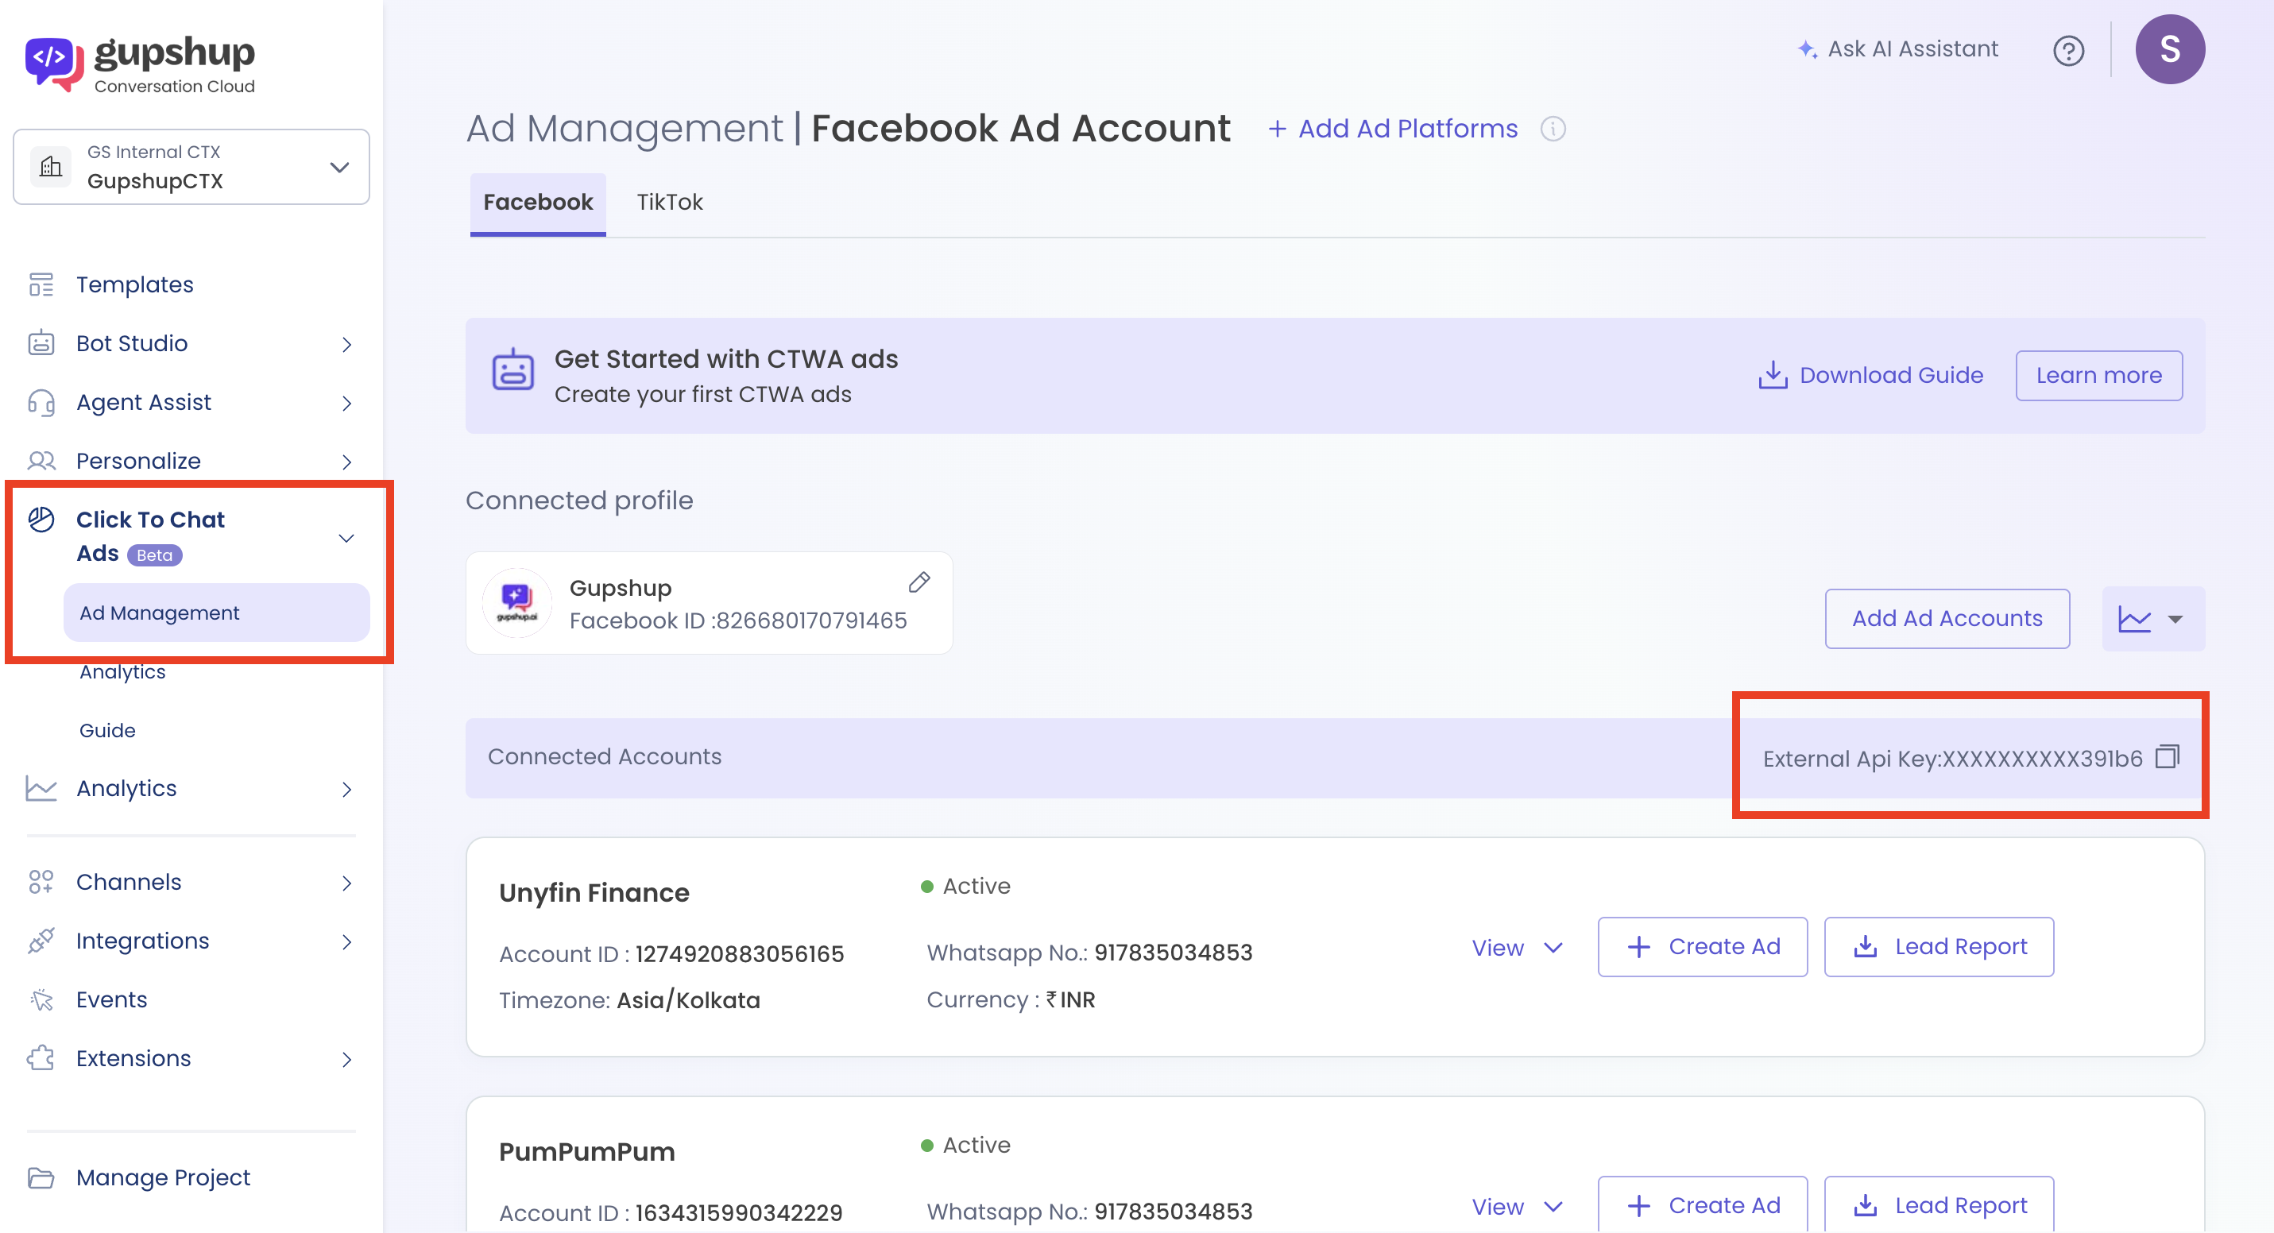Open View dropdown for PumPumPum
The image size is (2274, 1233).
[x=1518, y=1207]
